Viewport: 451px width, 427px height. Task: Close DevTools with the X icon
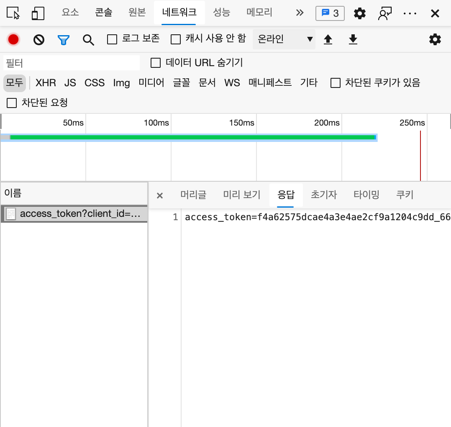pyautogui.click(x=435, y=13)
